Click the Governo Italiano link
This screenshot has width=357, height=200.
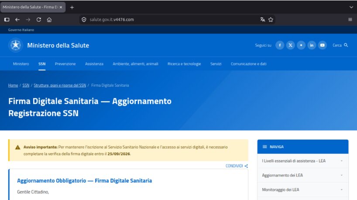pyautogui.click(x=21, y=30)
